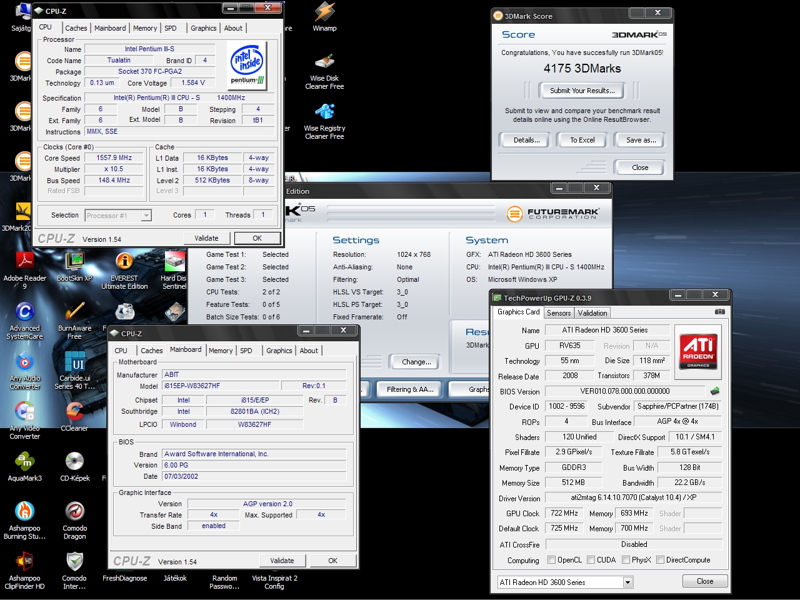Click the Intel Pentium III-S name field
Image resolution: width=800 pixels, height=600 pixels.
[150, 49]
